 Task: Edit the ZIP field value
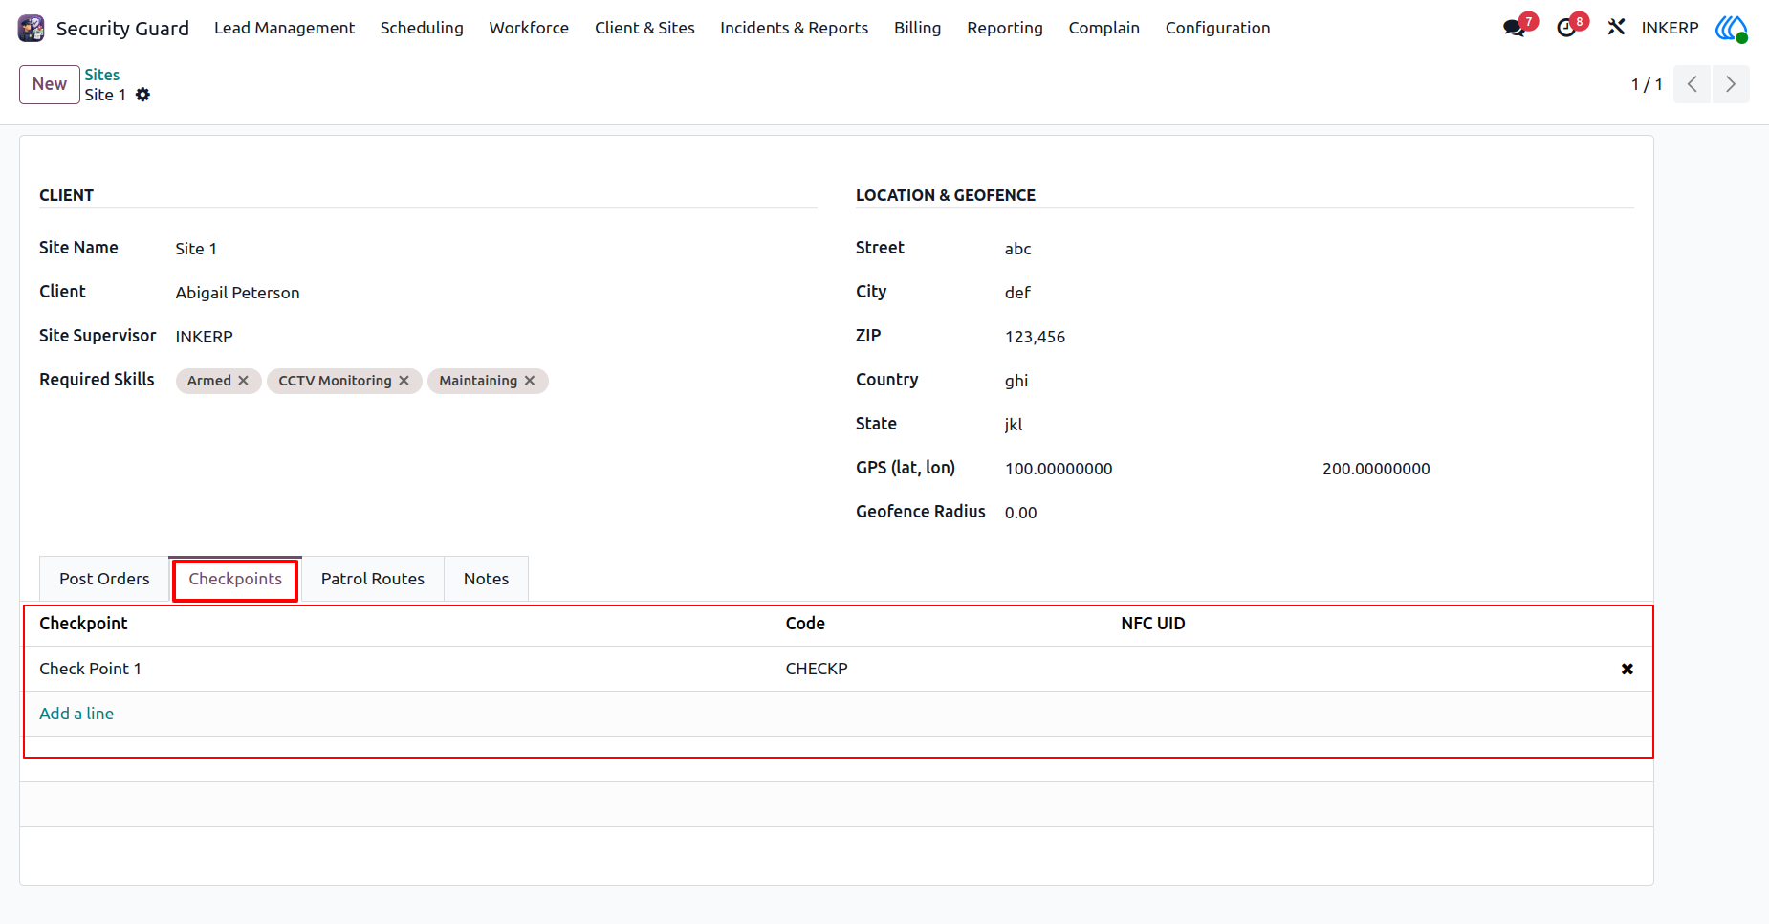tap(1319, 337)
